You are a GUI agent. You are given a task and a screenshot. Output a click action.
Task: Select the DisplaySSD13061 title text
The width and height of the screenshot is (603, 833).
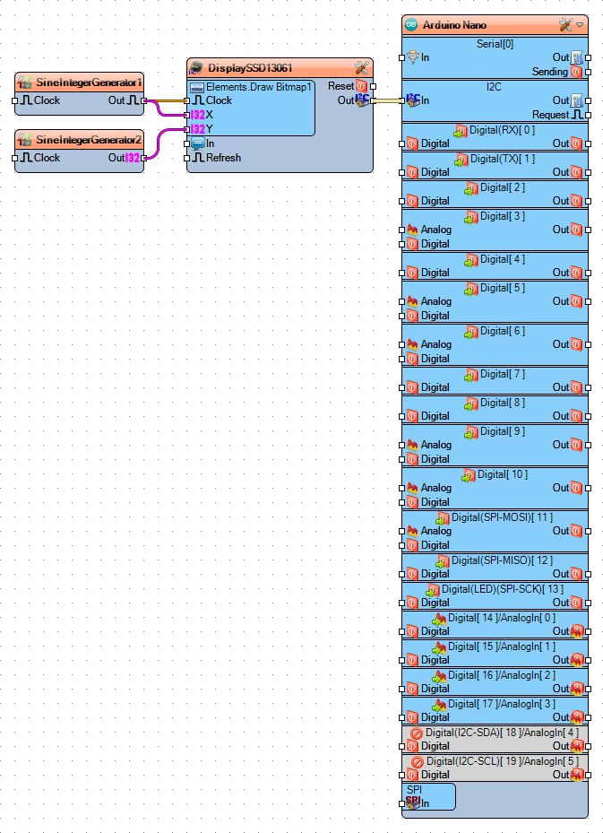point(249,68)
